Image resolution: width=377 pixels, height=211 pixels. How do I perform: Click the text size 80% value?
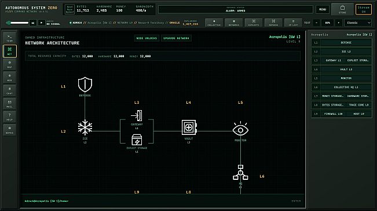tap(327, 22)
